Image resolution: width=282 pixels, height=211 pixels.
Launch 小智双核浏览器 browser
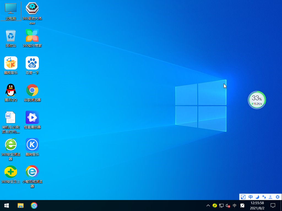(x=32, y=172)
